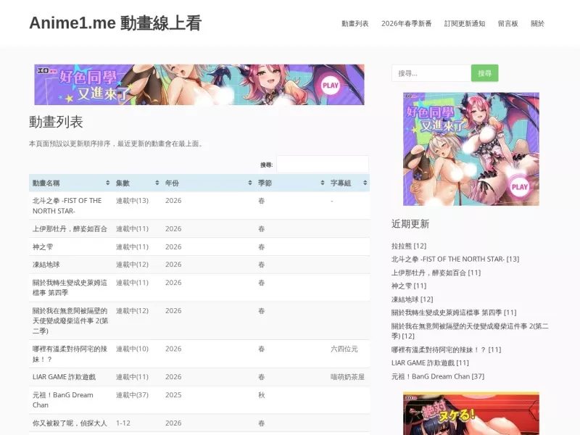Open 關於我轉生變成史萊姆這檔事 第四季 [11] in sidebar
The image size is (580, 435).
click(454, 312)
